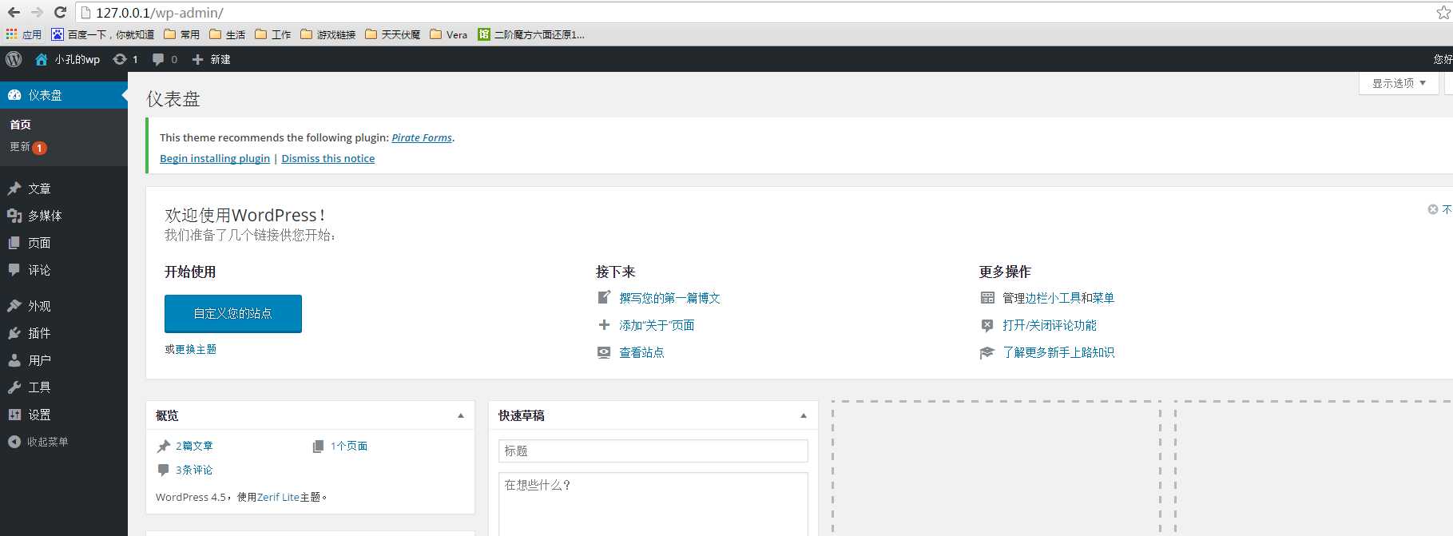Screen dimensions: 1453x536
Task: Click Dismiss this notice link
Action: pyautogui.click(x=328, y=158)
